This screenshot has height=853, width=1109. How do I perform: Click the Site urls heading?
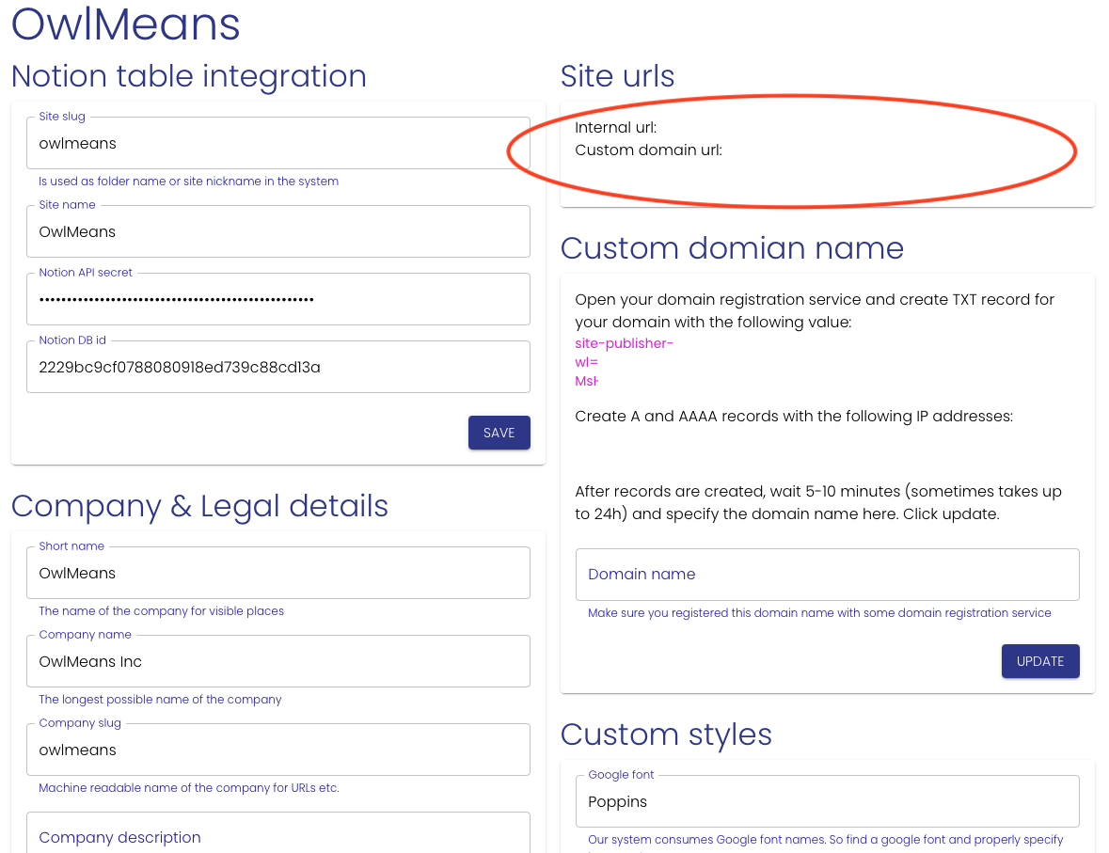click(617, 76)
